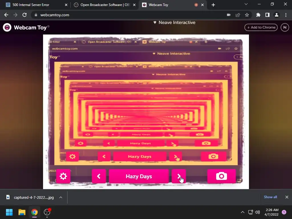This screenshot has width=292, height=219.
Task: Go to next webcam effect
Action: (179, 176)
